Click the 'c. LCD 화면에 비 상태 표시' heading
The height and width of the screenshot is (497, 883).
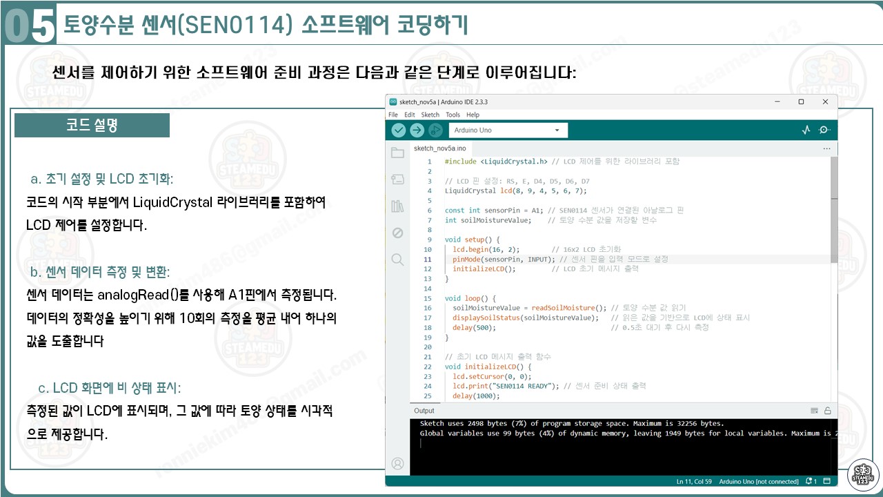110,387
